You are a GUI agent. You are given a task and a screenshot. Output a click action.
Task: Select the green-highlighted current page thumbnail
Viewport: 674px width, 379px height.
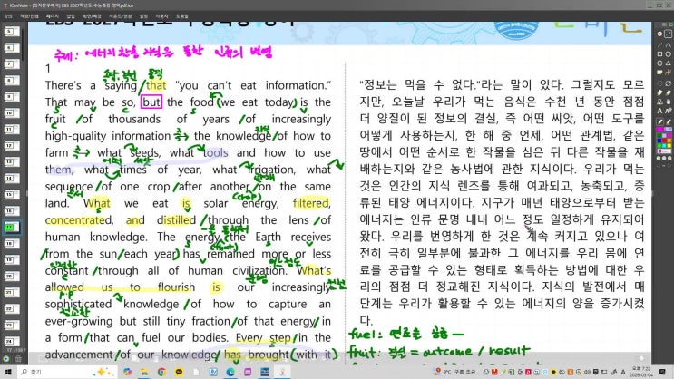pyautogui.click(x=10, y=226)
